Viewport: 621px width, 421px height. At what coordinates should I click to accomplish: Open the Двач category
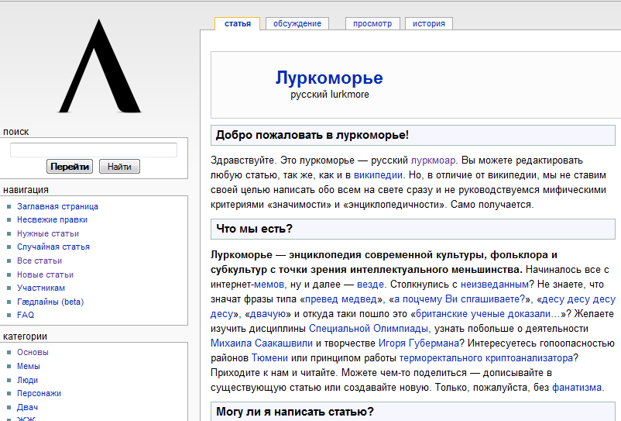pyautogui.click(x=27, y=407)
